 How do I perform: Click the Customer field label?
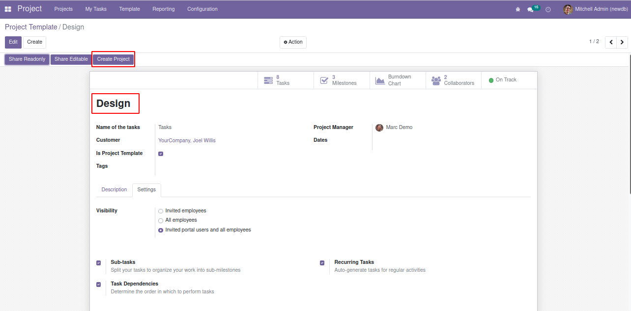[108, 140]
